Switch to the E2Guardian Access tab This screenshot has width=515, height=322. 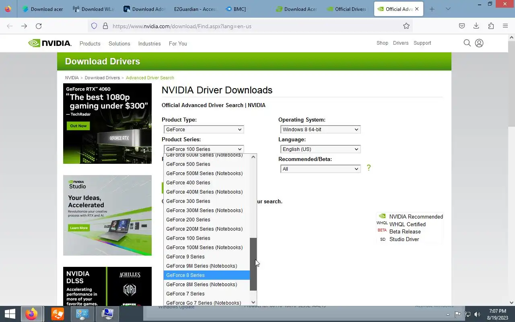coord(195,9)
